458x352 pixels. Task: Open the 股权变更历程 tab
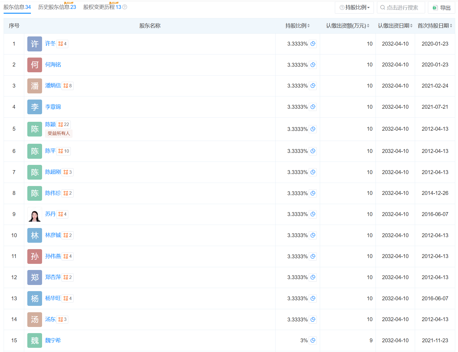pos(102,7)
